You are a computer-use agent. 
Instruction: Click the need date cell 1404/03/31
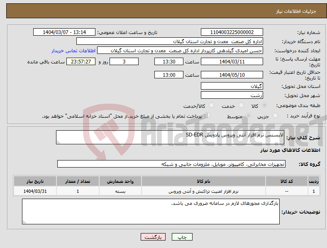(35, 191)
